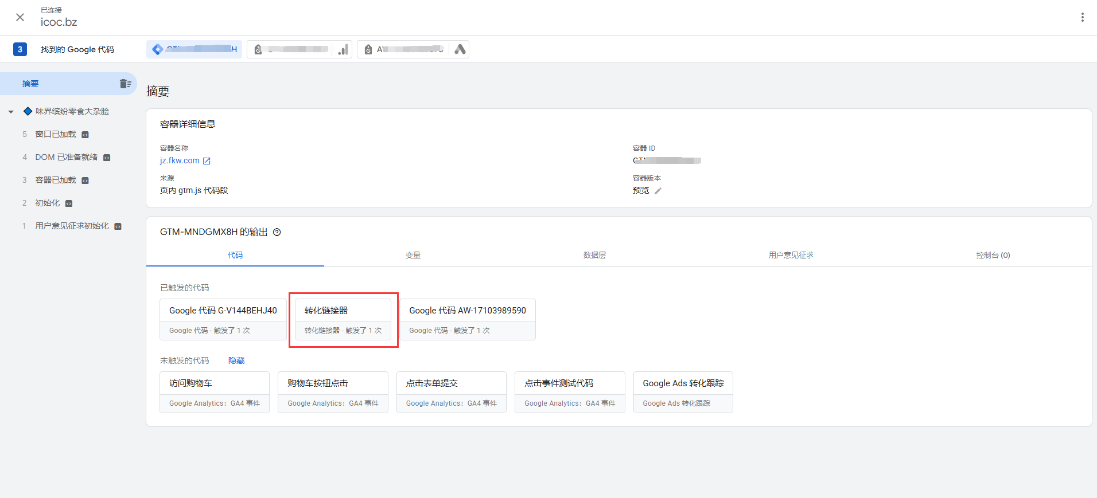Click the Analytics bar chart icon
Screen dimensions: 1097x498
tap(343, 49)
